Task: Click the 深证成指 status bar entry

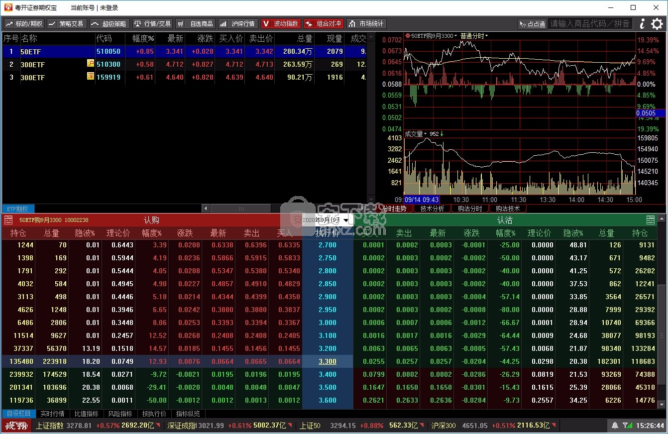Action: 230,426
